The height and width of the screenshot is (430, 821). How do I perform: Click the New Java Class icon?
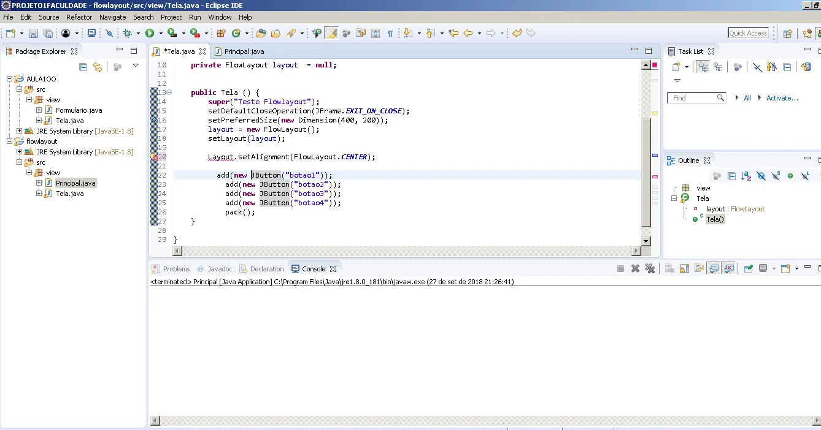click(236, 33)
